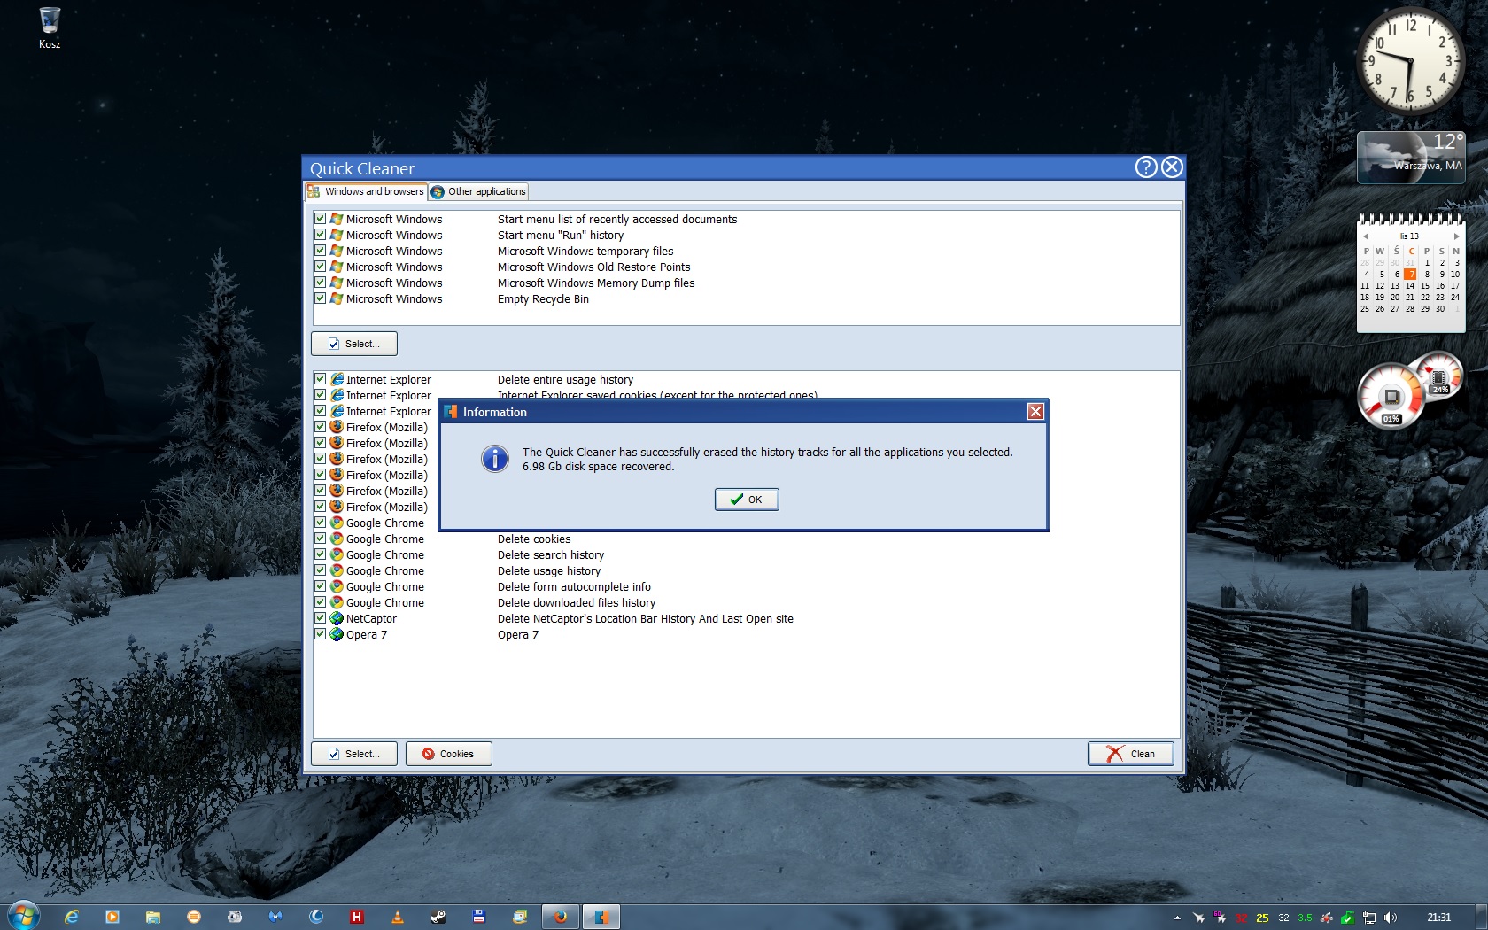The image size is (1488, 930).
Task: Open Steam from the taskbar
Action: (438, 917)
